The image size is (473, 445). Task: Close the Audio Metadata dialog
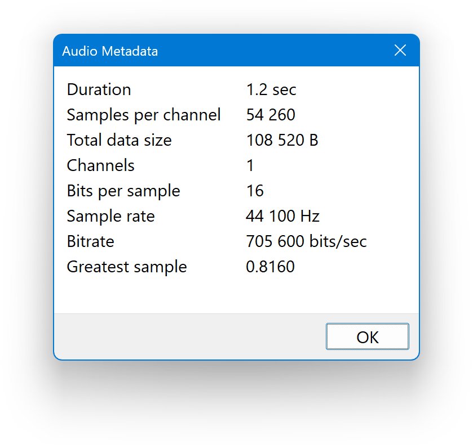pos(400,50)
